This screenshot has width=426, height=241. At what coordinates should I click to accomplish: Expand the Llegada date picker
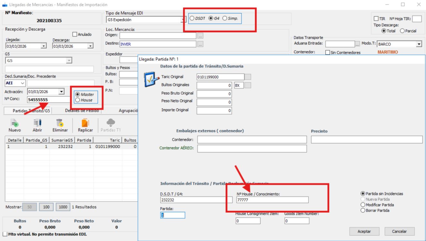44,46
